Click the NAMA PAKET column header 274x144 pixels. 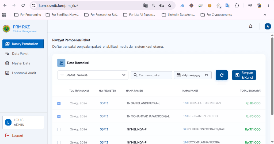[190, 91]
